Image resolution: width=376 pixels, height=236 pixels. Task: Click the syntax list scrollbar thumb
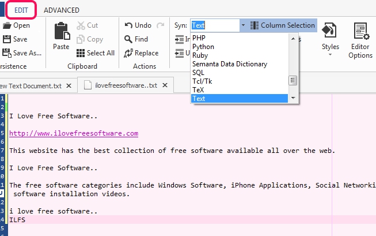[x=293, y=81]
